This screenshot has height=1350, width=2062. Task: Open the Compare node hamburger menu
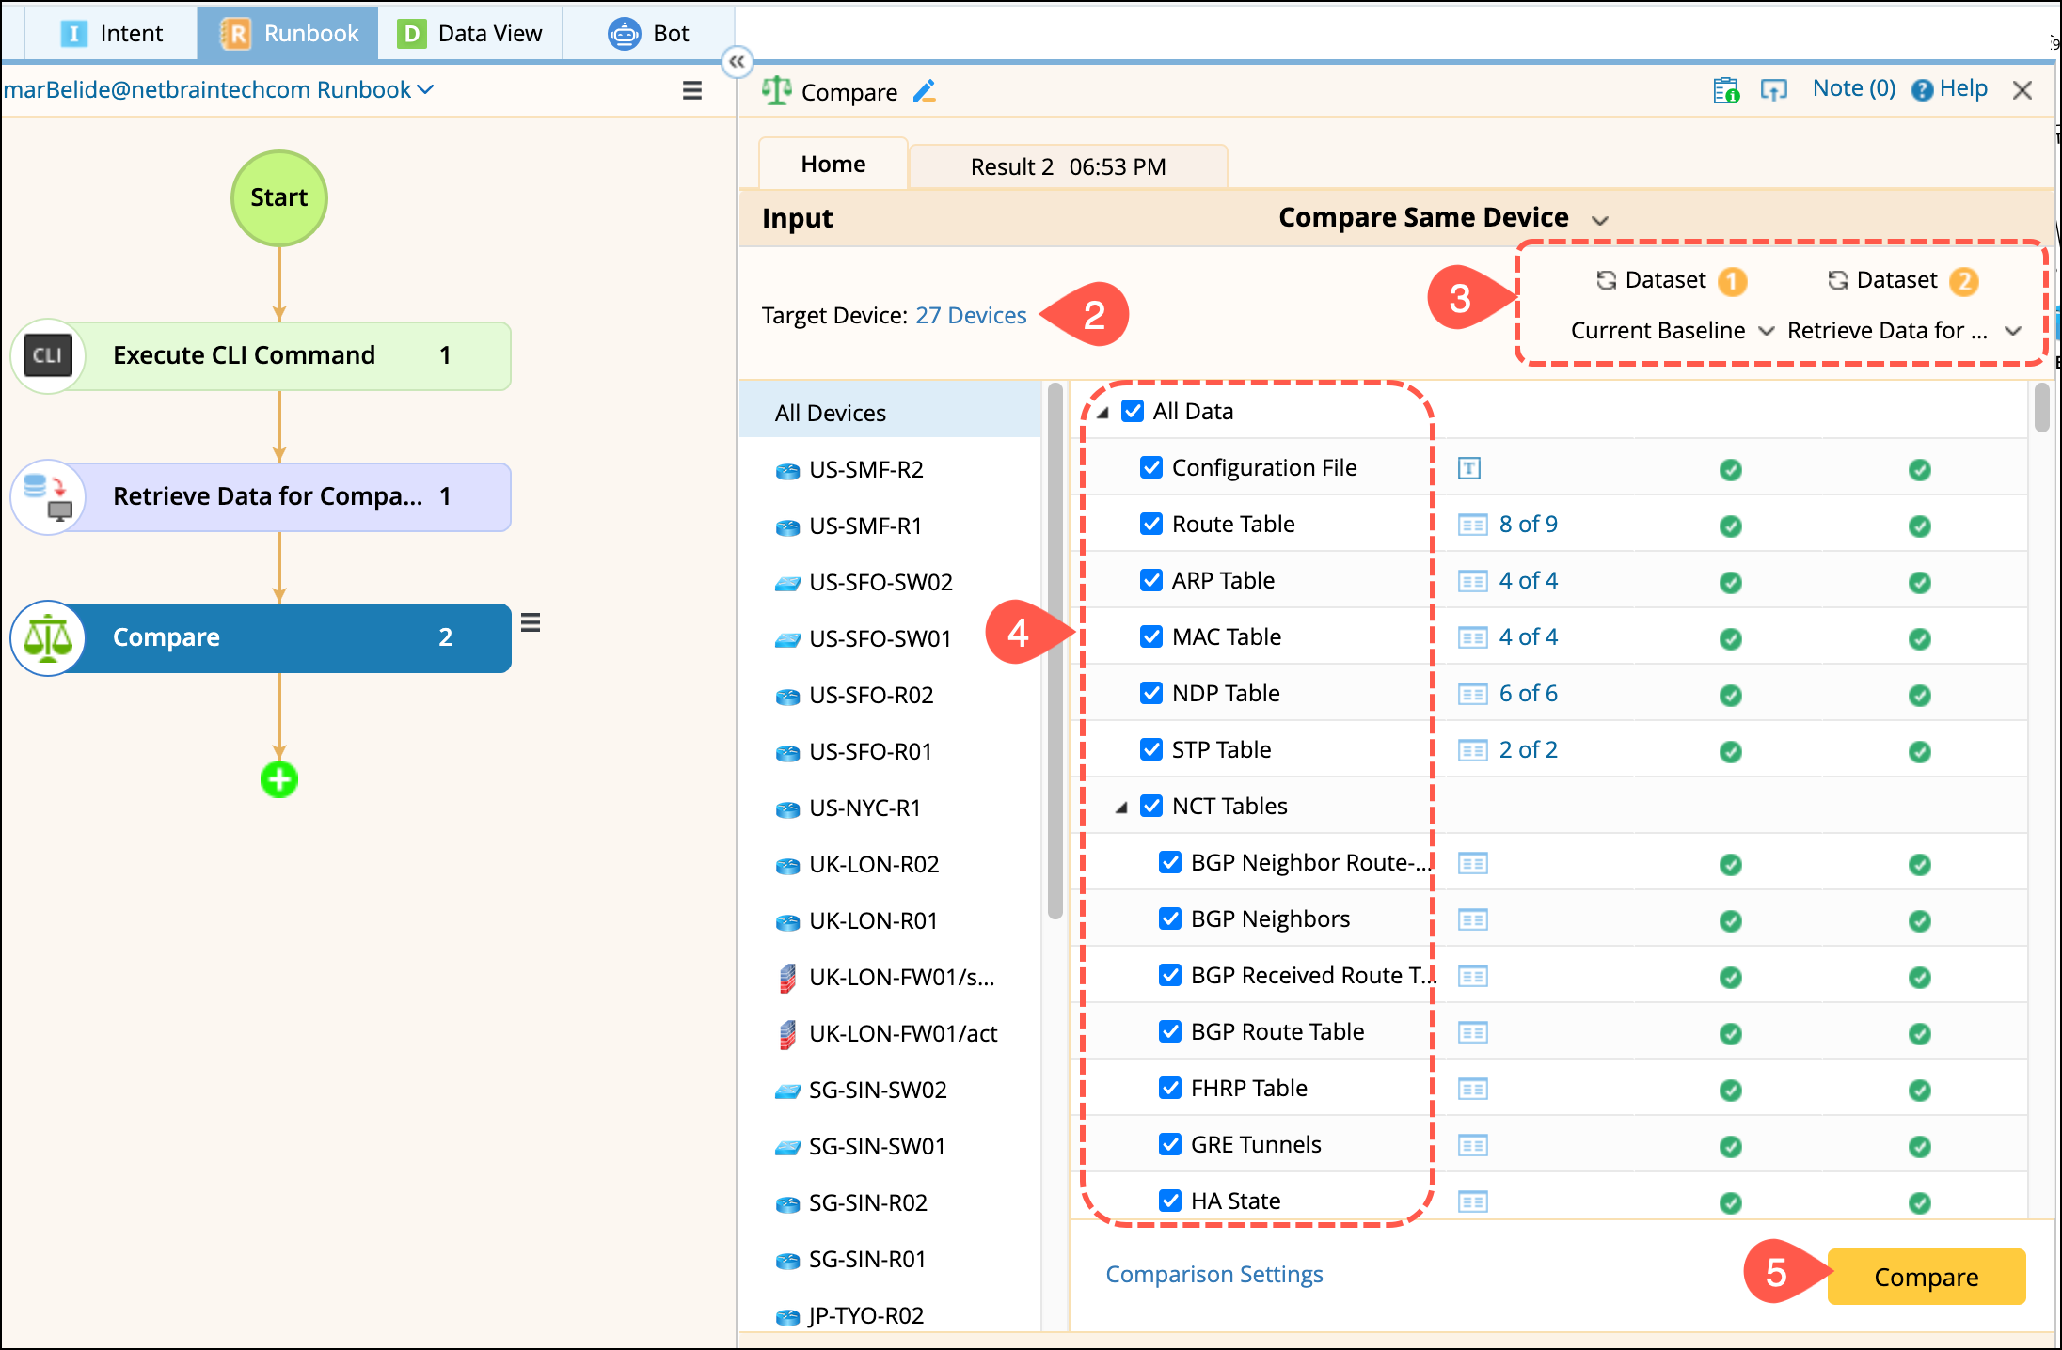(x=531, y=622)
